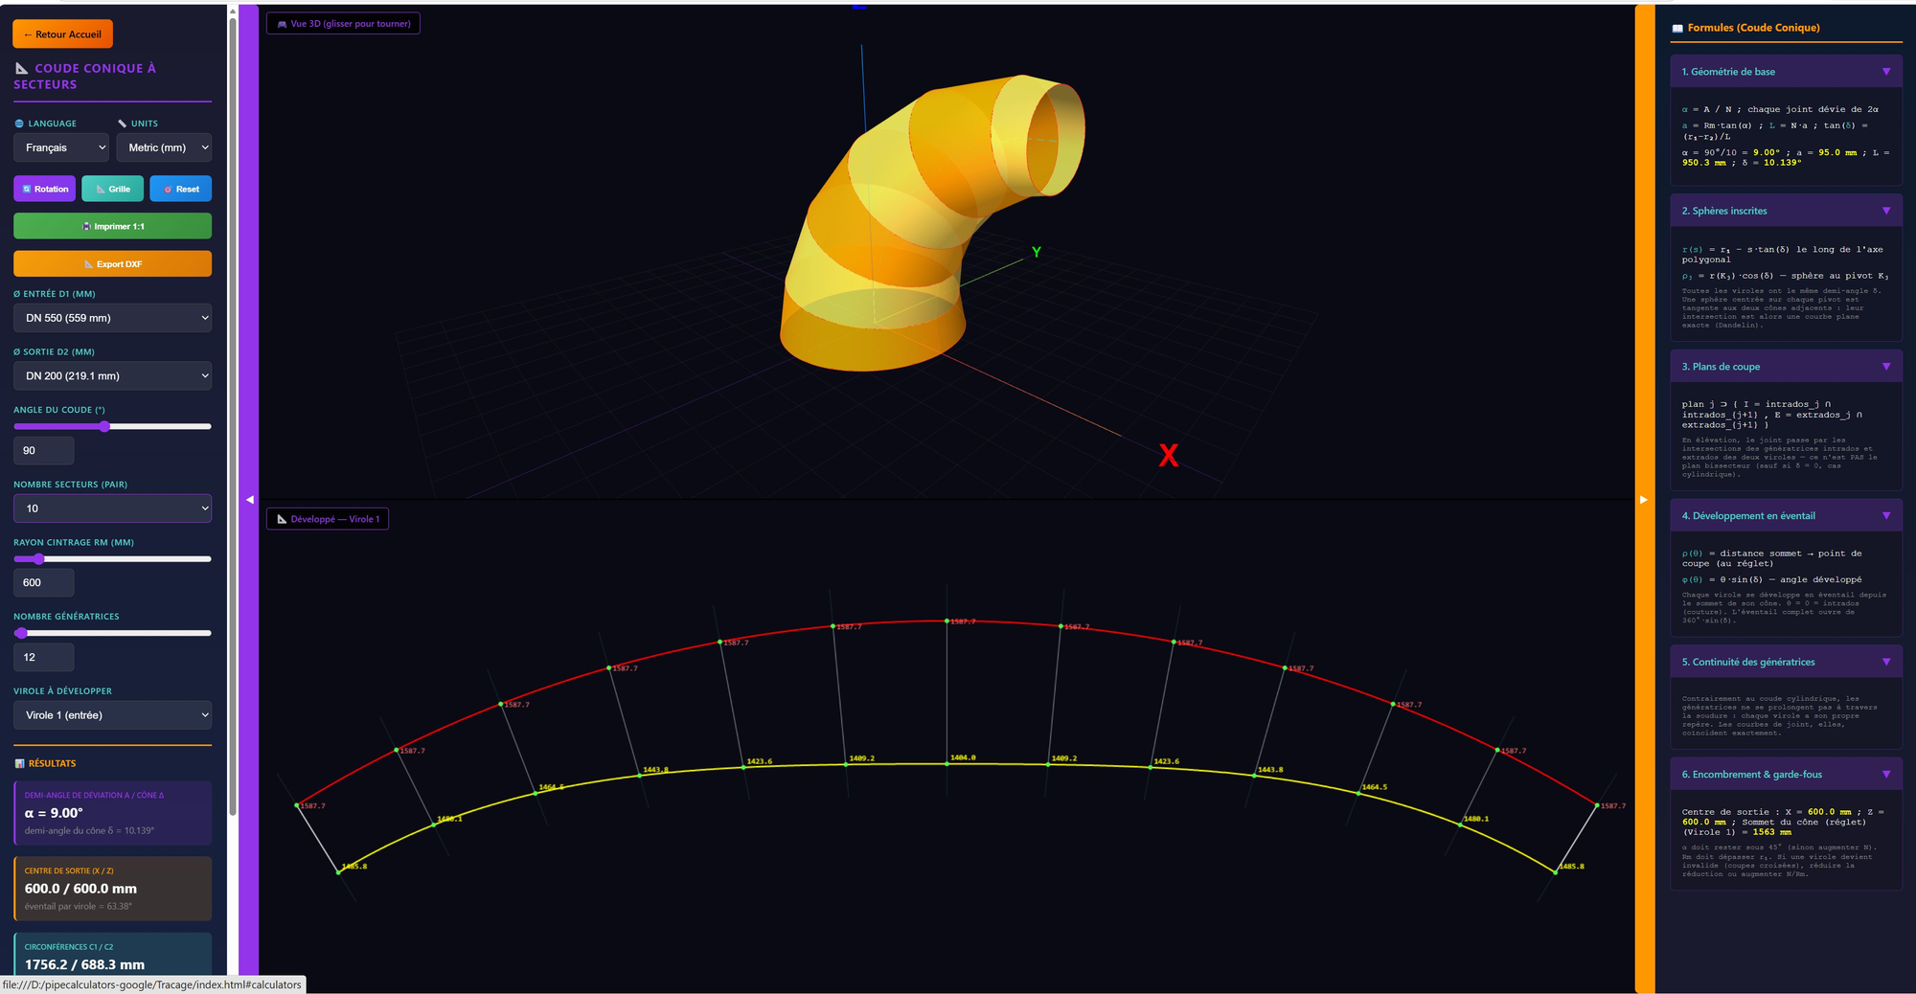Screen dimensions: 1916x994
Task: Collapse section 2. Sphères inscrites
Action: click(x=1786, y=211)
